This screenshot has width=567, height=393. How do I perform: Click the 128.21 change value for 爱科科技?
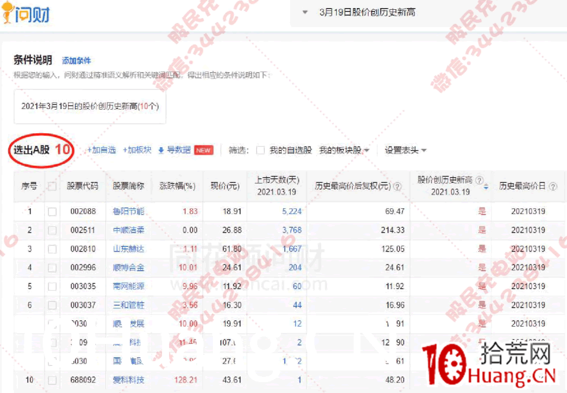(x=186, y=380)
